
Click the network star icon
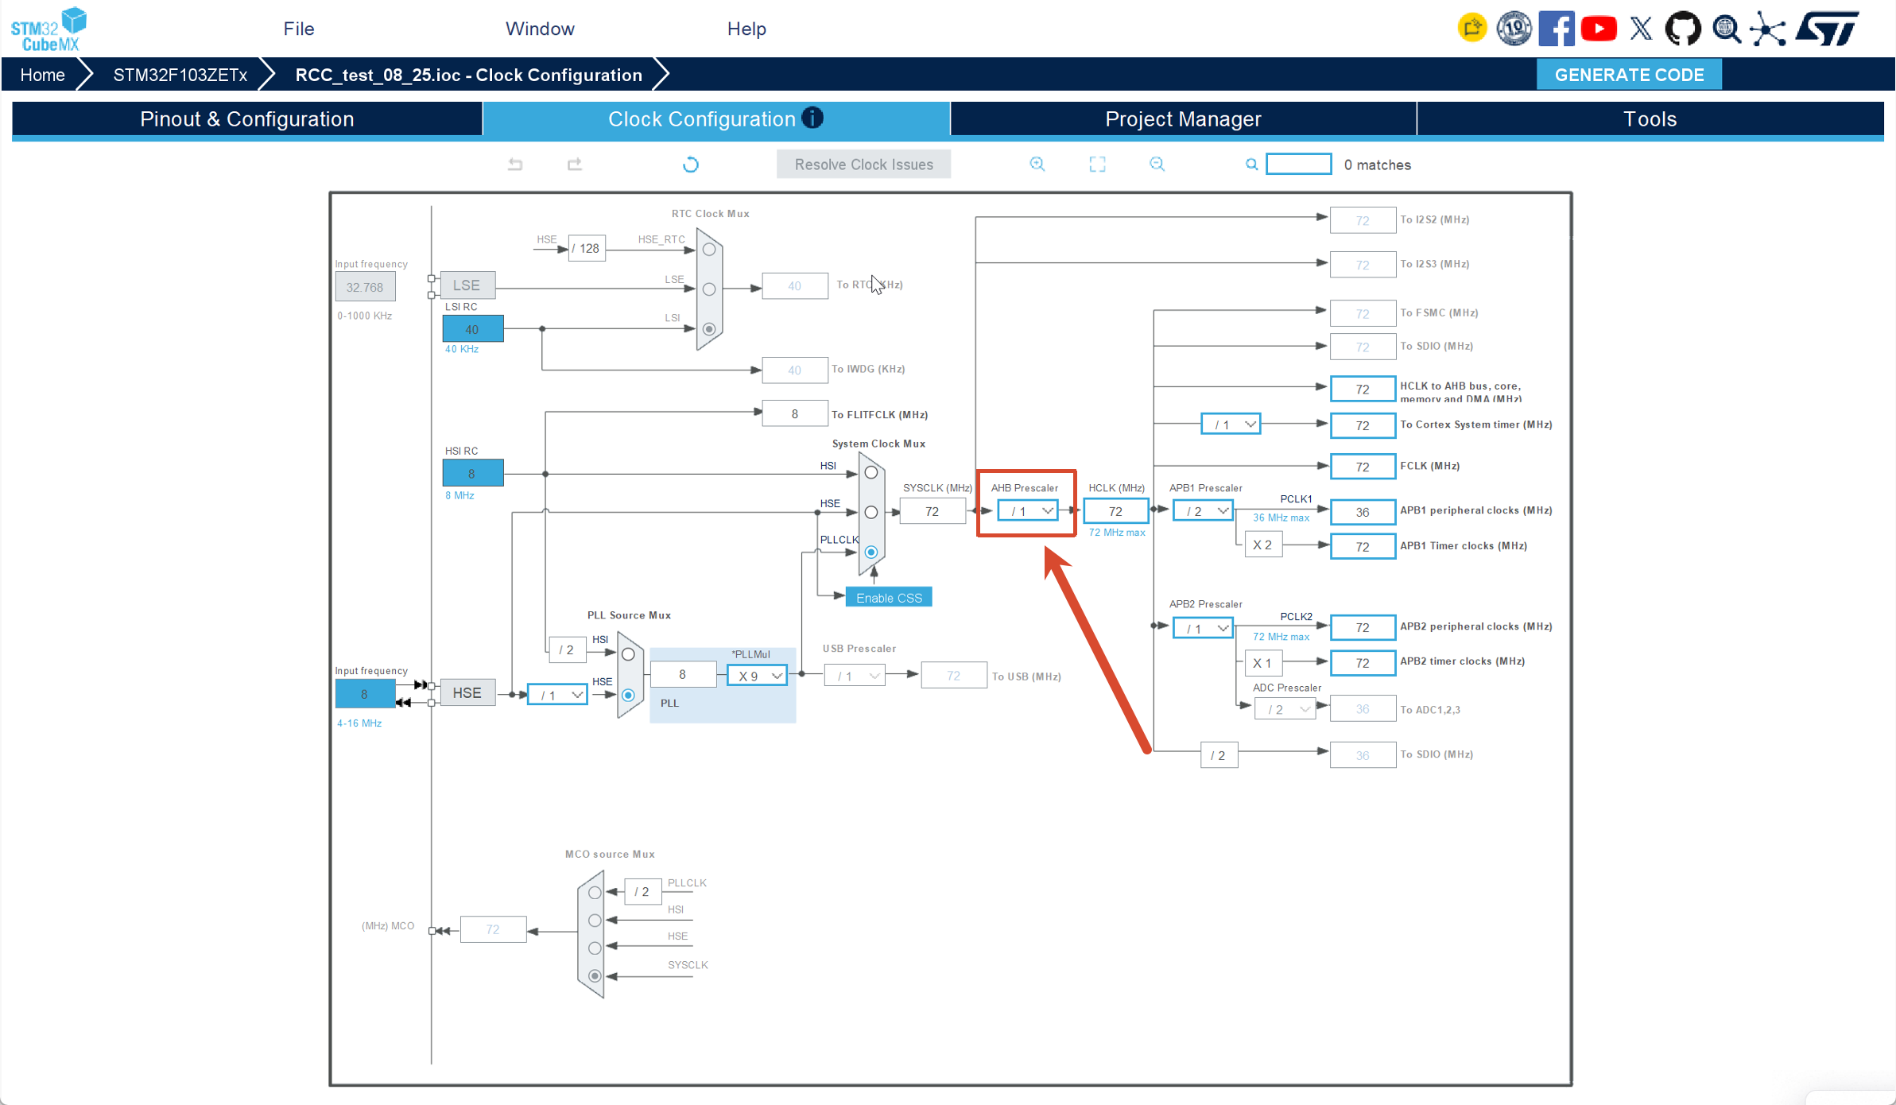click(x=1768, y=29)
